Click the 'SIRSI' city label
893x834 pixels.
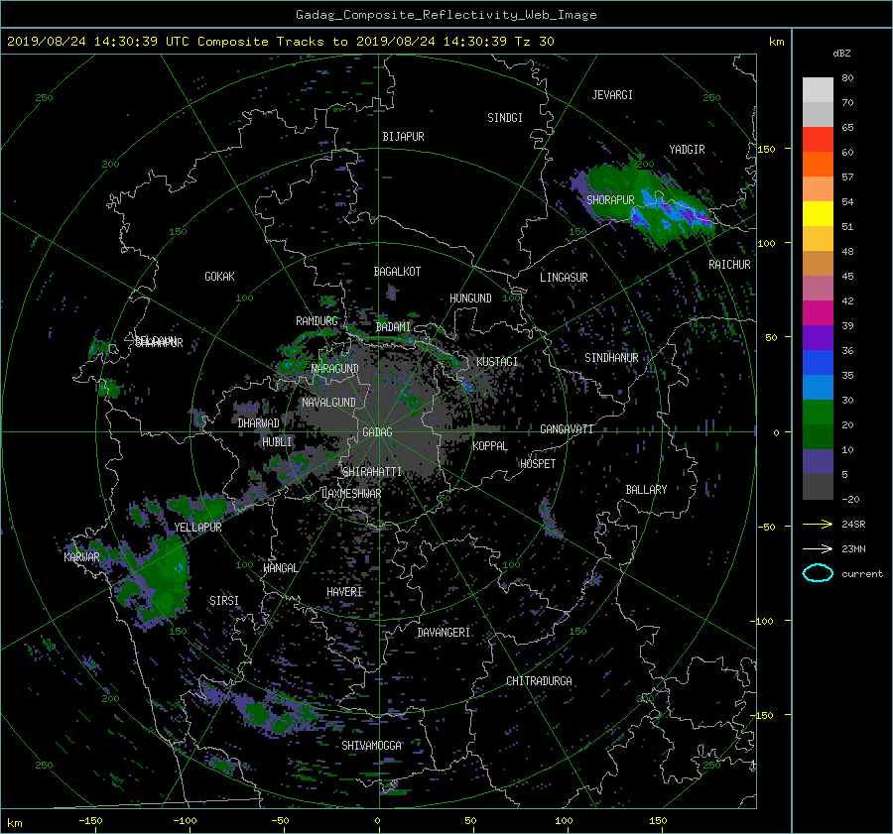tap(224, 601)
